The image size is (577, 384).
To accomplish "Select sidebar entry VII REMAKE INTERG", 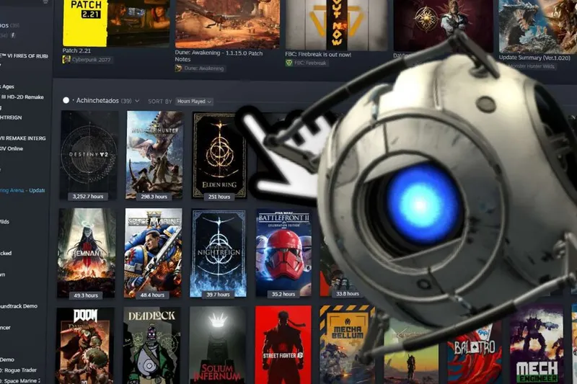I will 23,138.
